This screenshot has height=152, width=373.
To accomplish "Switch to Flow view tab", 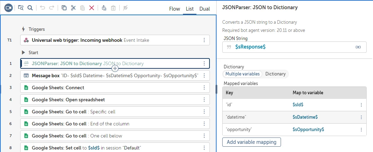I will coord(174,9).
